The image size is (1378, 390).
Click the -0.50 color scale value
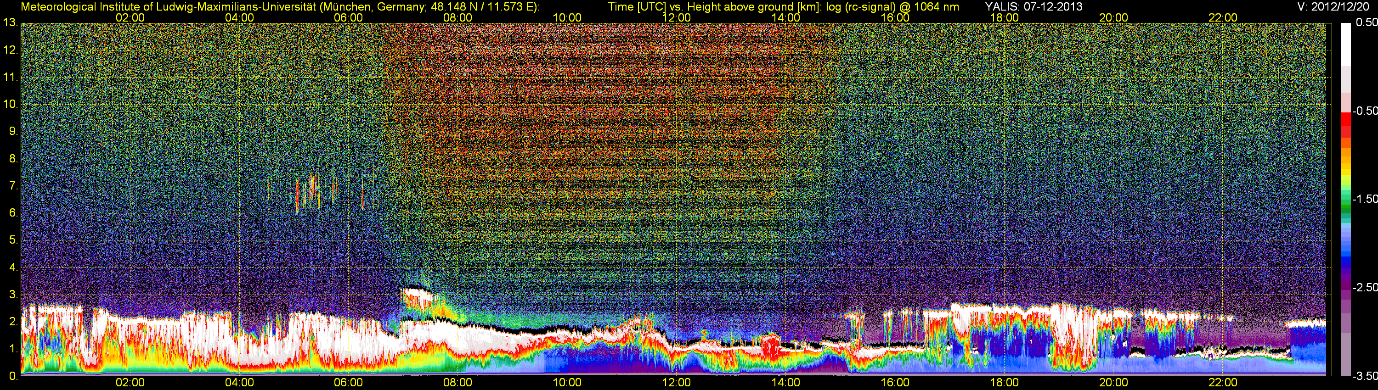click(1365, 111)
